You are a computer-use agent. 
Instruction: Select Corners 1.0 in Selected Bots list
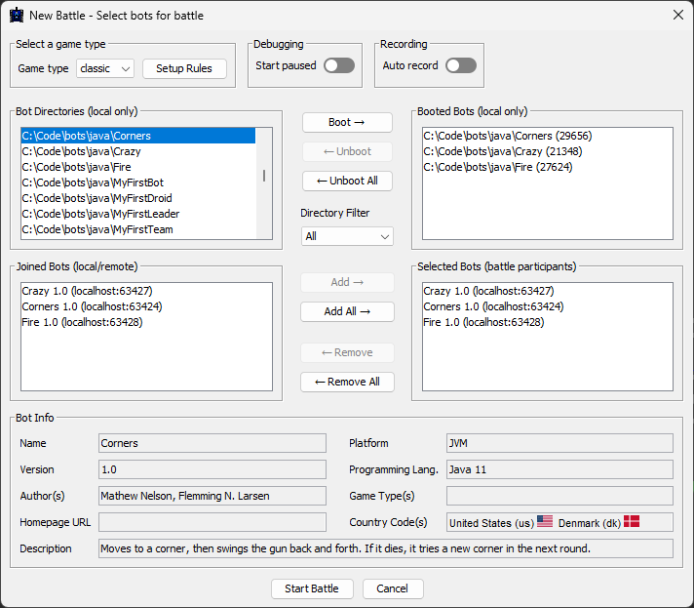[487, 306]
